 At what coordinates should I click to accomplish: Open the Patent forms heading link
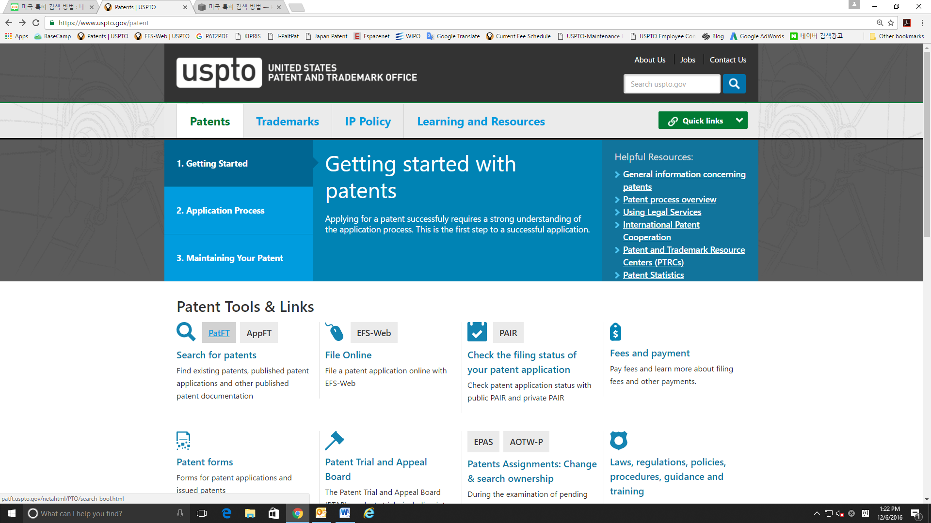click(205, 462)
